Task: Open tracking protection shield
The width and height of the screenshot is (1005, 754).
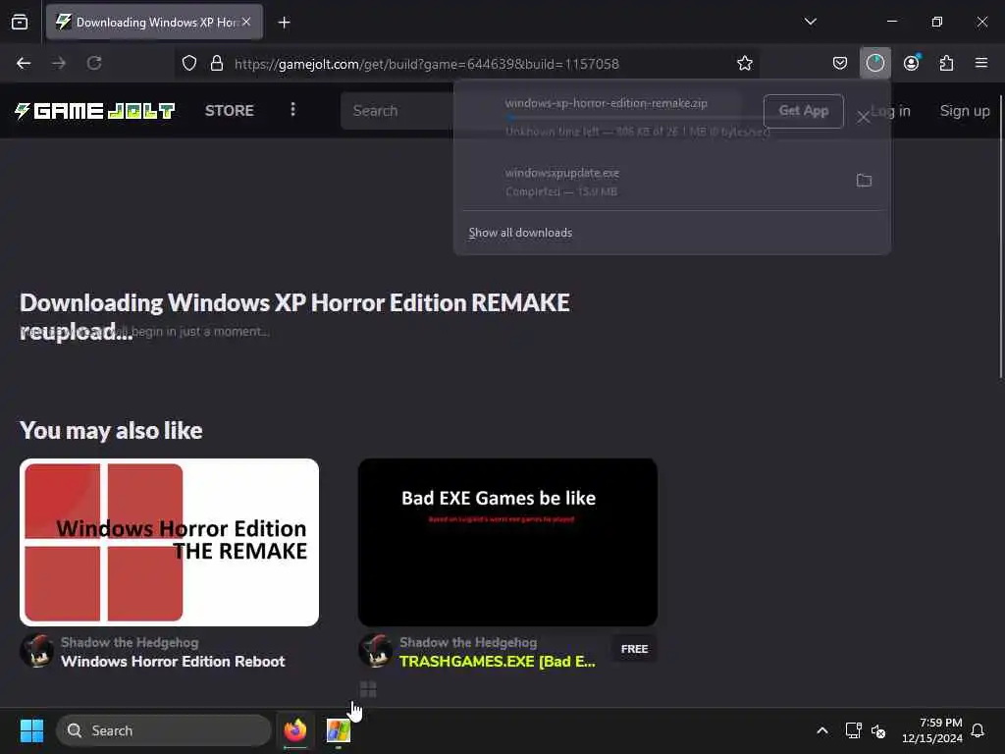Action: [189, 63]
